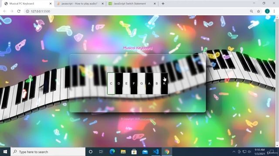Screen dimensions: 279x156
Task: Play the white B piano key
Action: 157,84
